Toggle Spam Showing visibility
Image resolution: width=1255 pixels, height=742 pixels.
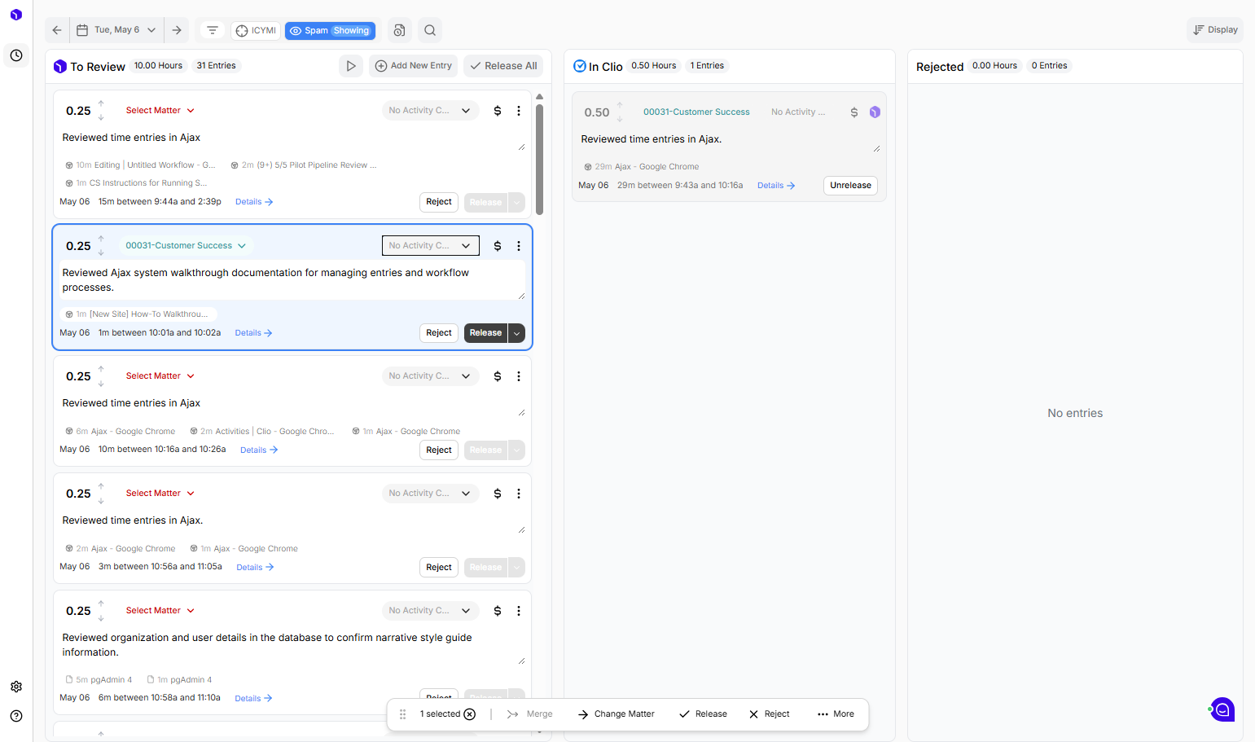[330, 31]
